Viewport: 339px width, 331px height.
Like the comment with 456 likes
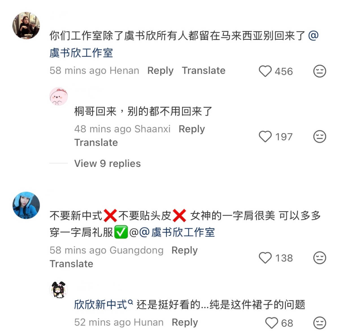click(265, 71)
